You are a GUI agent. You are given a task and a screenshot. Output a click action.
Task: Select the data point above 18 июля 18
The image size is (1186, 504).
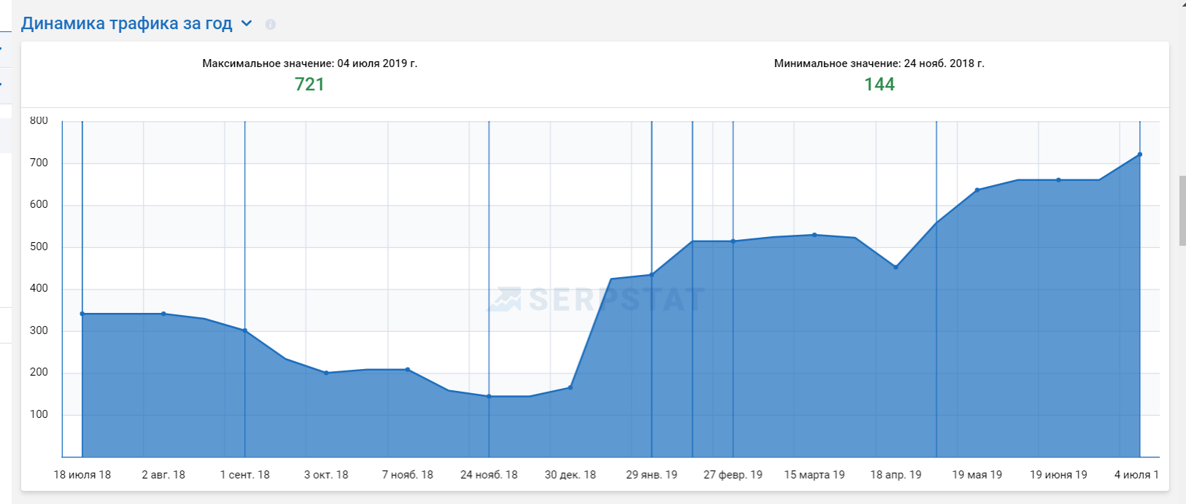pyautogui.click(x=82, y=314)
